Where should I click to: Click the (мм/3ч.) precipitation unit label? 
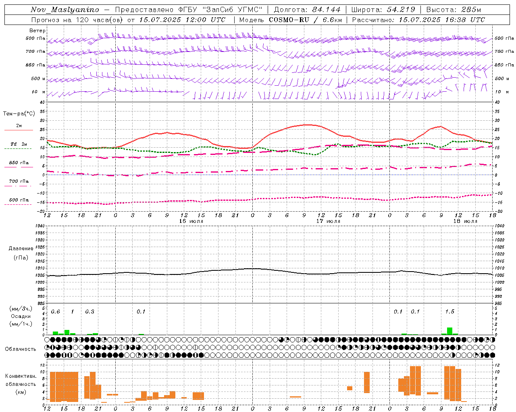21,309
